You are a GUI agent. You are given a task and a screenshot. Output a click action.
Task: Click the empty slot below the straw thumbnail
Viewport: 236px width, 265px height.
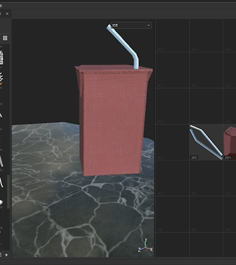click(206, 178)
